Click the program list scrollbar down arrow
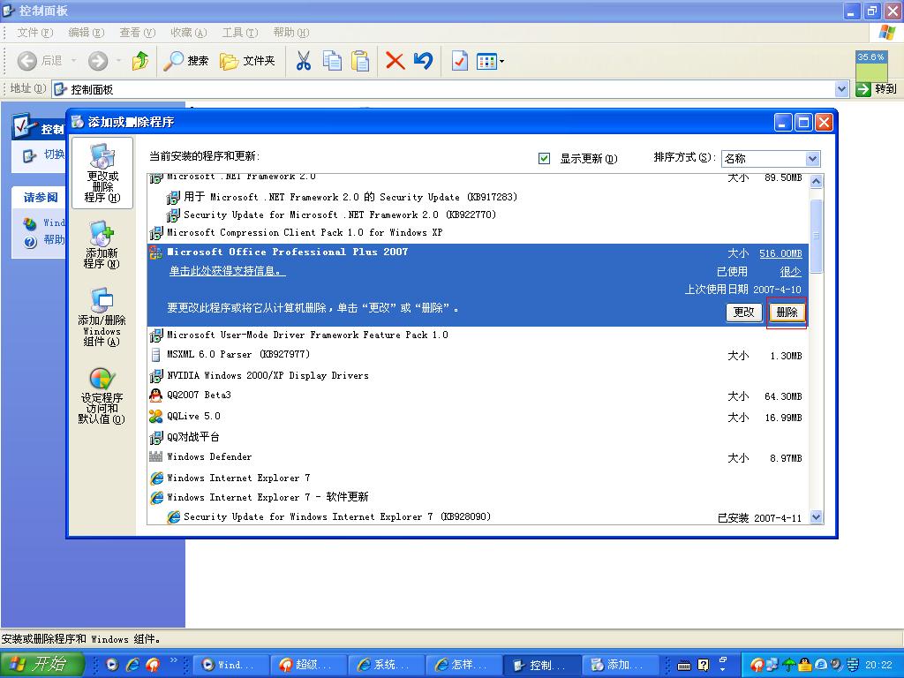The width and height of the screenshot is (904, 678). [x=816, y=517]
